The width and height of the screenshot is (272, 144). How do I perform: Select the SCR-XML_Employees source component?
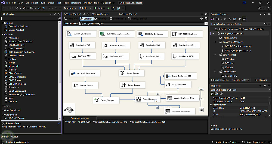coord(153,34)
